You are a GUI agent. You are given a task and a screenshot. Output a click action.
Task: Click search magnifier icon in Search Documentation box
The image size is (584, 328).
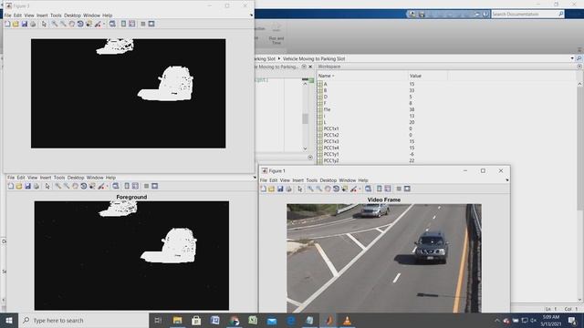coord(561,15)
